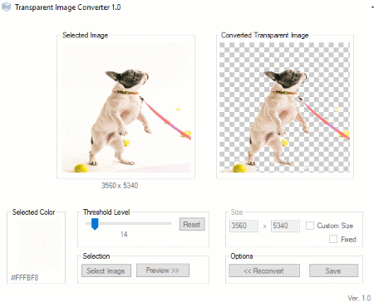Click the Selected Color swatch
Image resolution: width=374 pixels, height=302 pixels.
pos(39,246)
